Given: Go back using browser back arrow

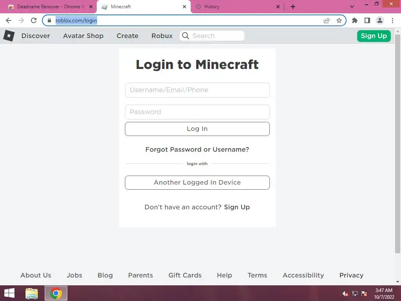Looking at the screenshot, I should pos(9,20).
